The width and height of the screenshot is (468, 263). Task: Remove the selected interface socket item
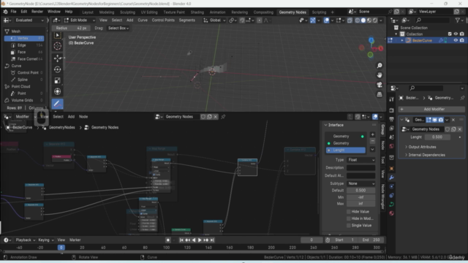coord(372,141)
